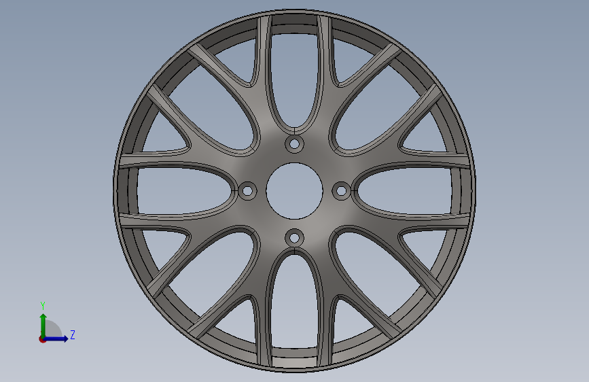Select the left lug bolt hole
Screen dimensions: 589x382
point(247,191)
